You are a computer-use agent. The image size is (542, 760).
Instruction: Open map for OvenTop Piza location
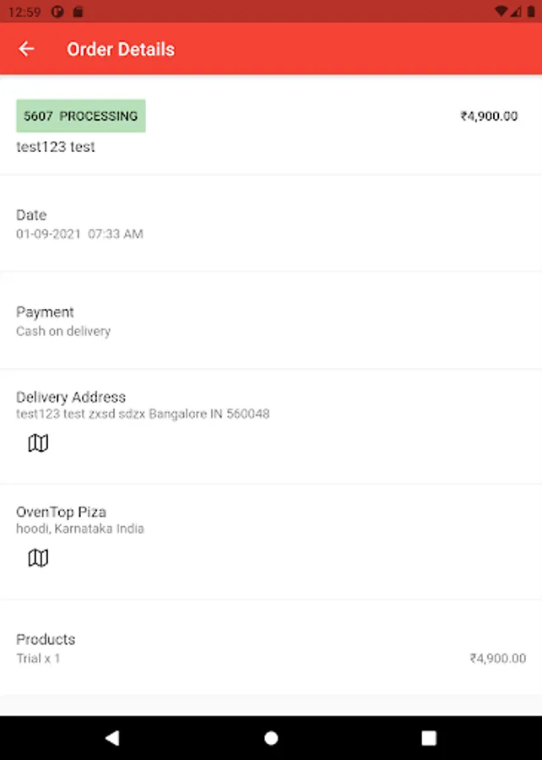coord(38,558)
